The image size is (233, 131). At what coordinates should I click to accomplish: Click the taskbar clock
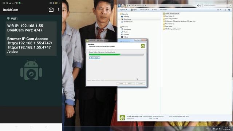(226, 128)
